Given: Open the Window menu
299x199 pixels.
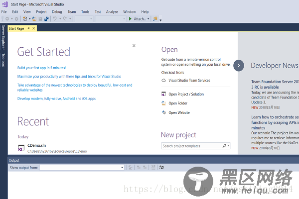Looking at the screenshot, I should pos(130,12).
